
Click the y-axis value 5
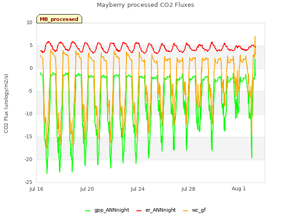pyautogui.click(x=31, y=46)
